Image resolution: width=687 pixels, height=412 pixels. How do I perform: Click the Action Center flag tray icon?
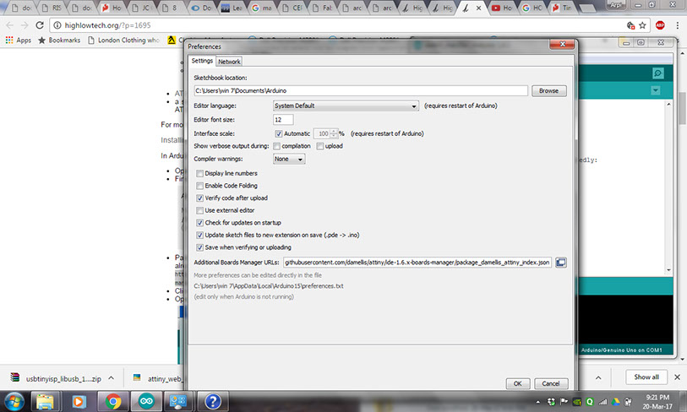(x=564, y=402)
